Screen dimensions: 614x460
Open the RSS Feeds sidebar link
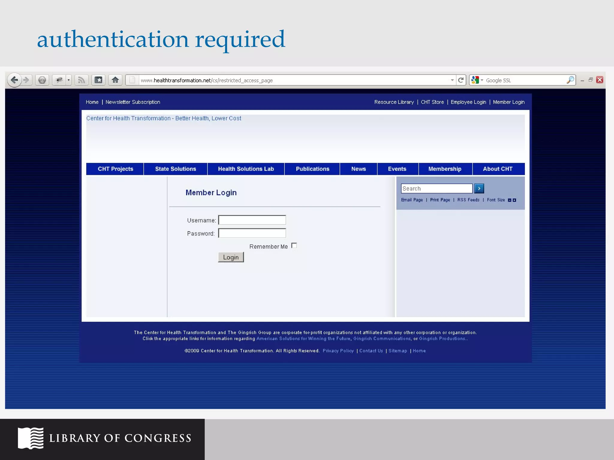coord(468,200)
